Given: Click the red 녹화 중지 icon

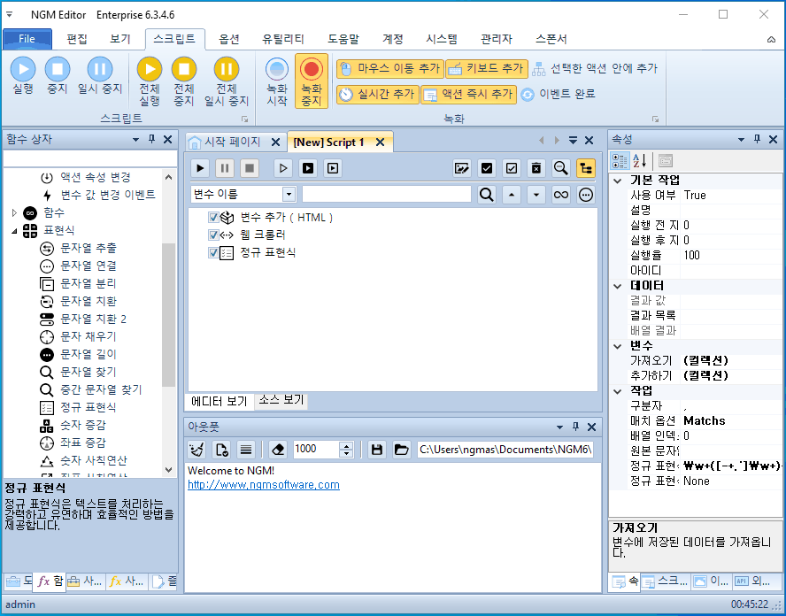Looking at the screenshot, I should [312, 69].
